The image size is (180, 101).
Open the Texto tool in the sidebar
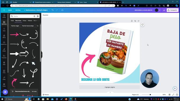point(4,29)
